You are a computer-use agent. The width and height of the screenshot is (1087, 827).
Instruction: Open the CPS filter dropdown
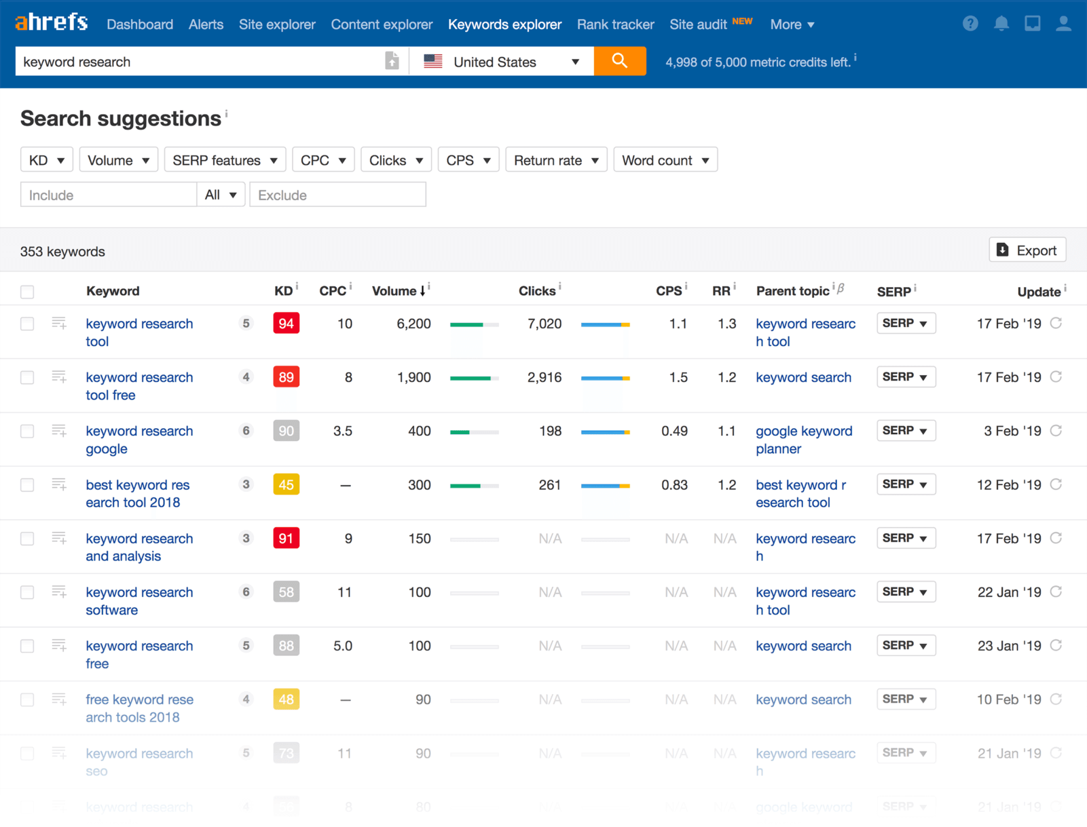point(468,160)
